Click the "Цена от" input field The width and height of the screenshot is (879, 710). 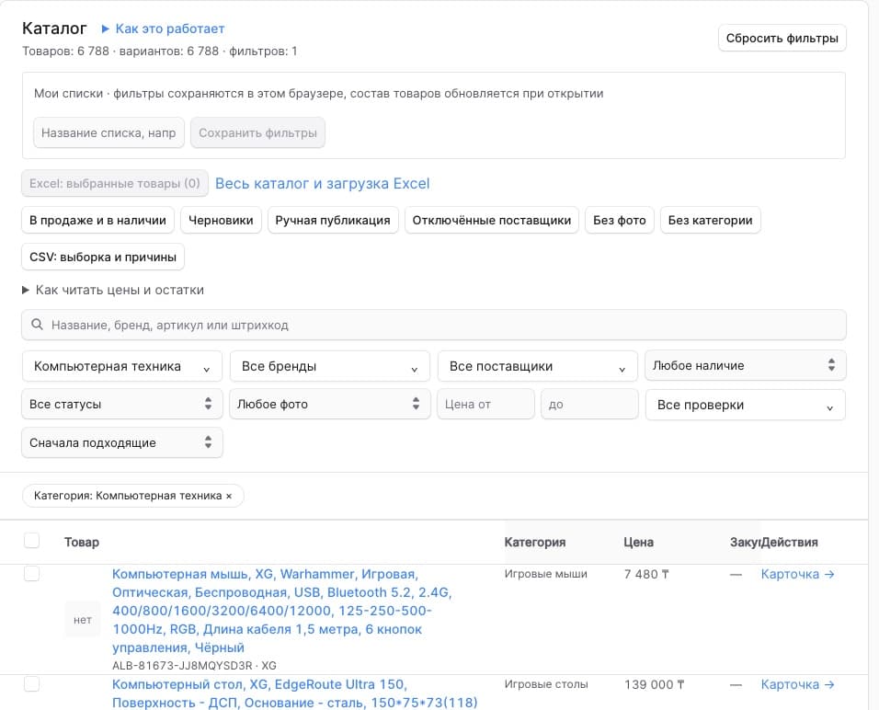click(485, 405)
